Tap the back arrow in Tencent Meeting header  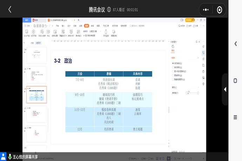tap(9, 9)
